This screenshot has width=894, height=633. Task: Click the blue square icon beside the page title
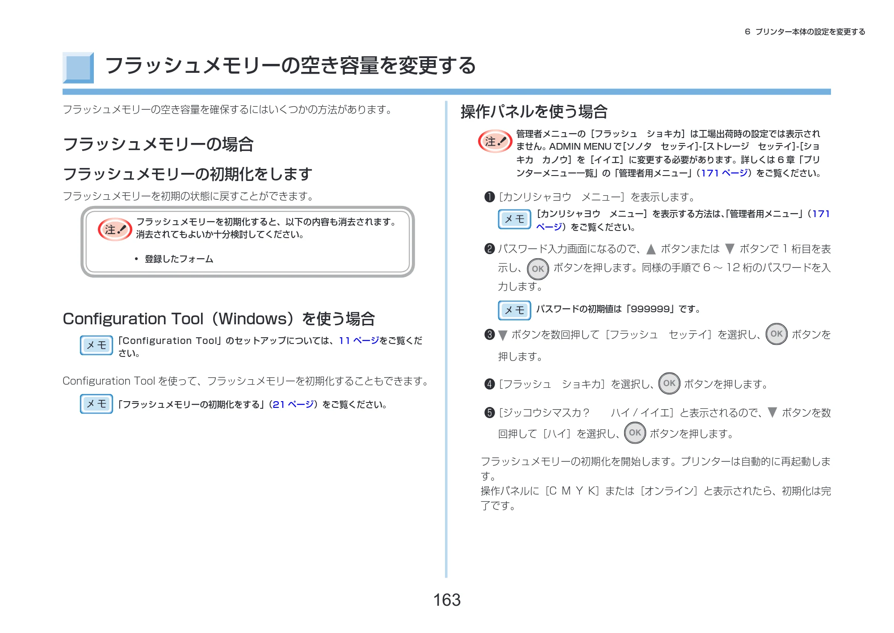(x=78, y=68)
